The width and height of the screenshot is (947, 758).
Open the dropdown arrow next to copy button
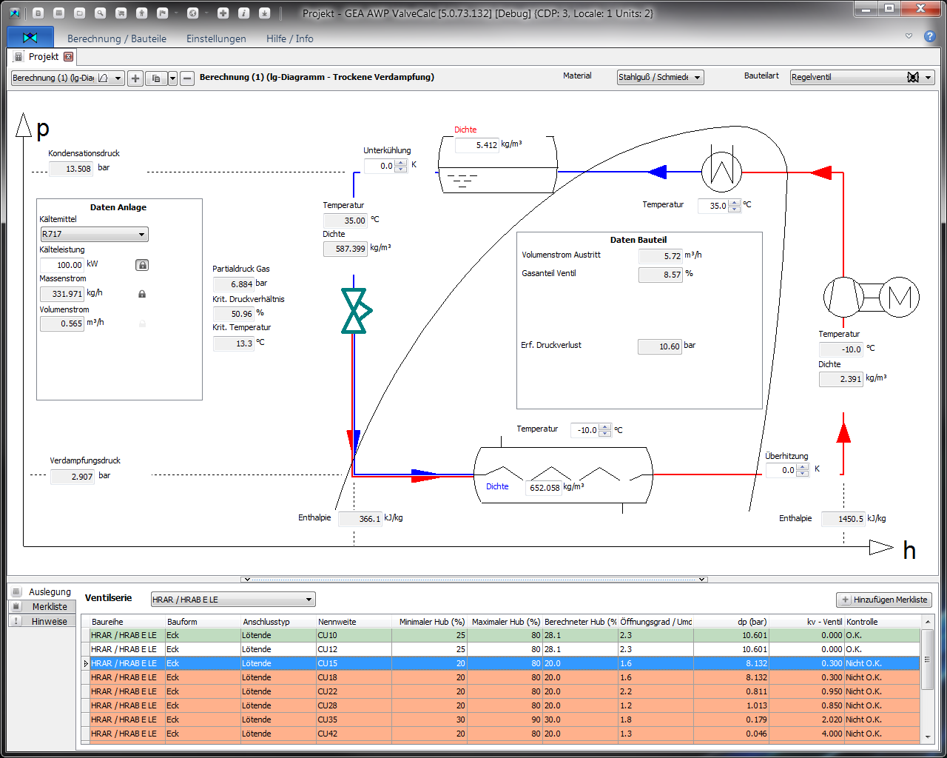(172, 78)
